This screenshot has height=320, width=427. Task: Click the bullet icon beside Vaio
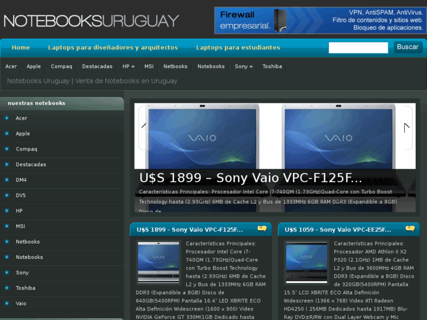tap(7, 304)
